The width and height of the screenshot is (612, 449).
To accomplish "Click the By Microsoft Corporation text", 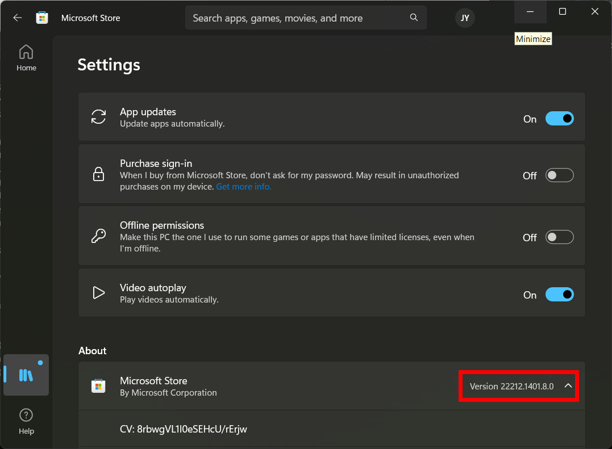I will [x=168, y=393].
